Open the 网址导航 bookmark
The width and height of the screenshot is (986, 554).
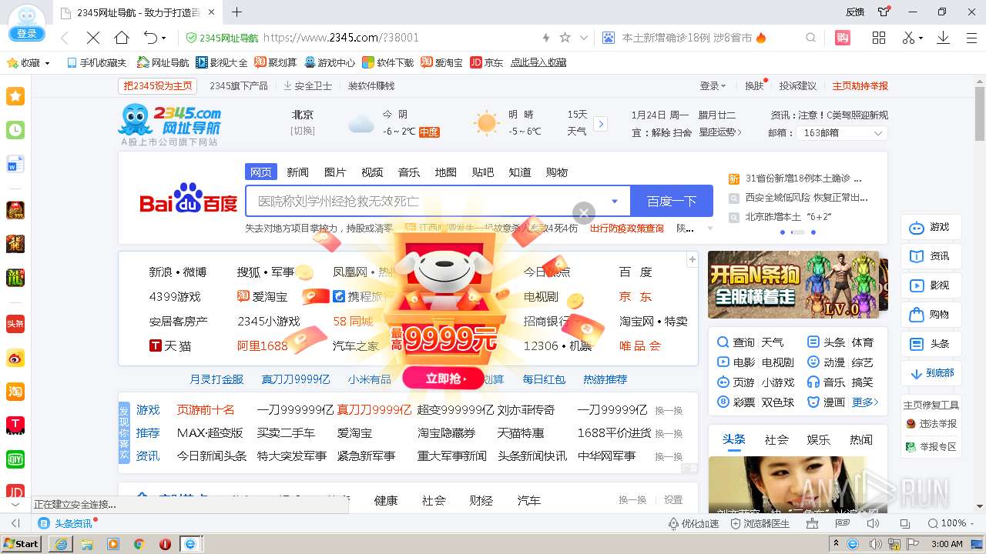pos(163,63)
